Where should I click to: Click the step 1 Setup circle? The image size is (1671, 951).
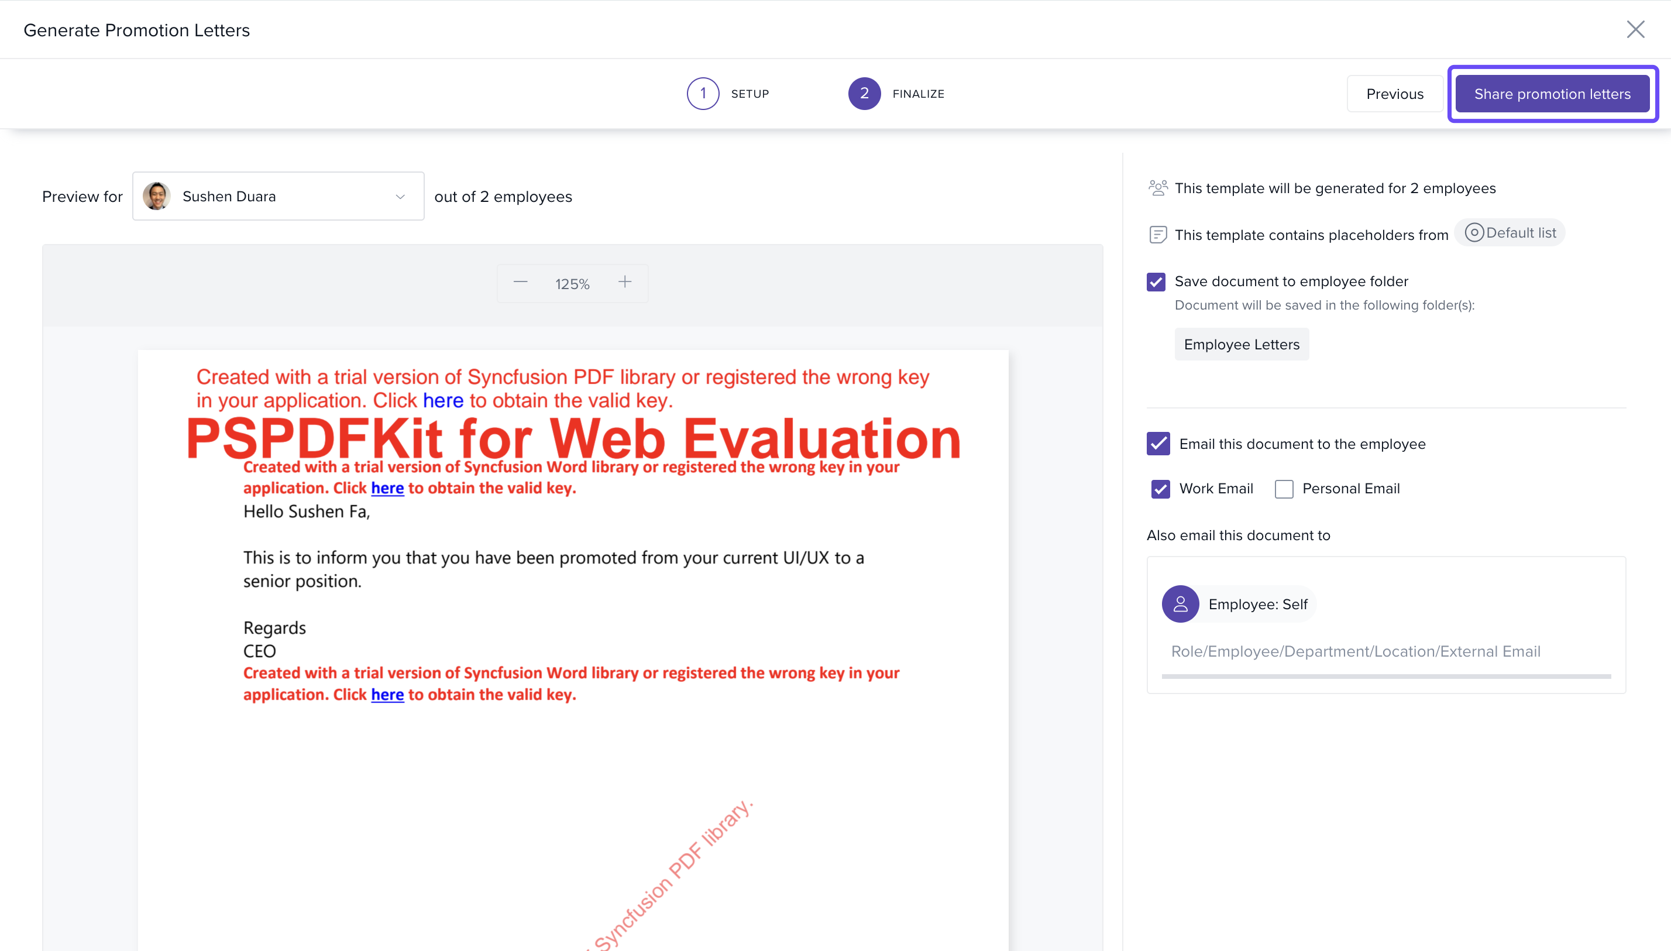click(703, 94)
